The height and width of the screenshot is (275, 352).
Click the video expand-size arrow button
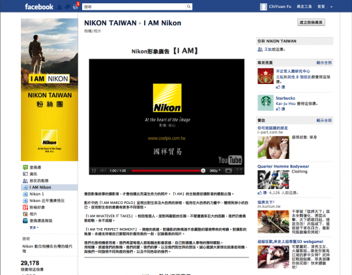tap(228, 171)
